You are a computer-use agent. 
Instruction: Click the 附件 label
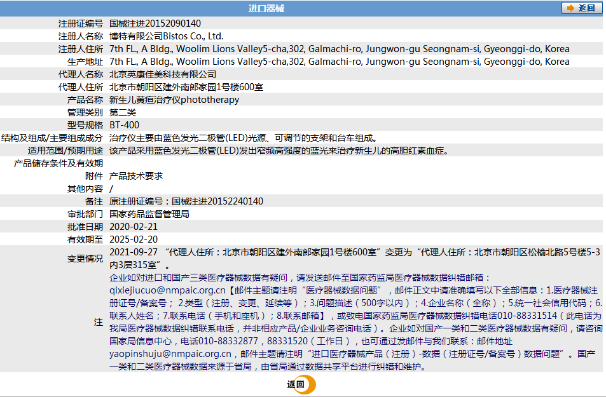(x=94, y=176)
